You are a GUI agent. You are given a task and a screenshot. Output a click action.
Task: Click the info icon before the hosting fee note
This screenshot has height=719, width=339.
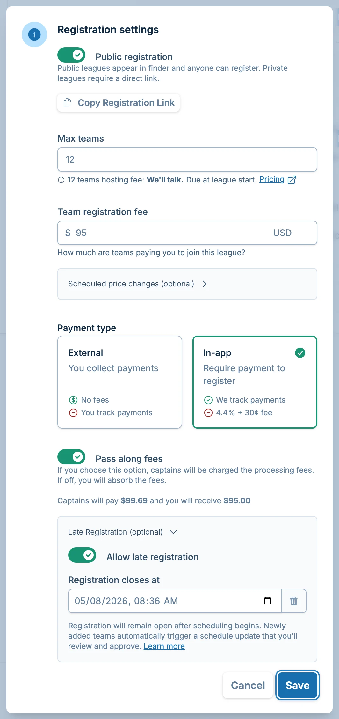tap(61, 180)
